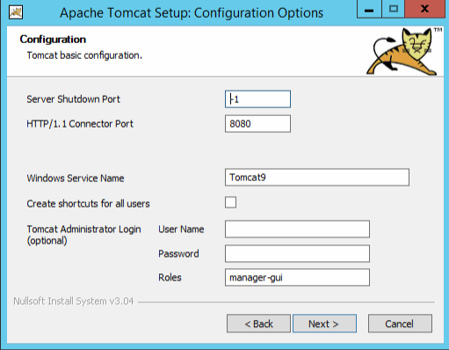Image resolution: width=449 pixels, height=350 pixels.
Task: Close the Apache Tomcat Setup window
Action: 424,10
